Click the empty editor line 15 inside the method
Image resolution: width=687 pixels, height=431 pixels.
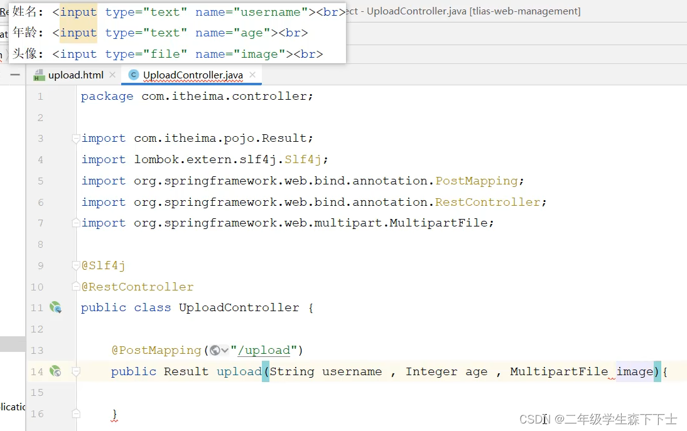coord(381,393)
